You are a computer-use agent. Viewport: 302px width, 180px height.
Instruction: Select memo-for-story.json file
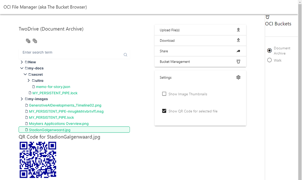(x=53, y=87)
